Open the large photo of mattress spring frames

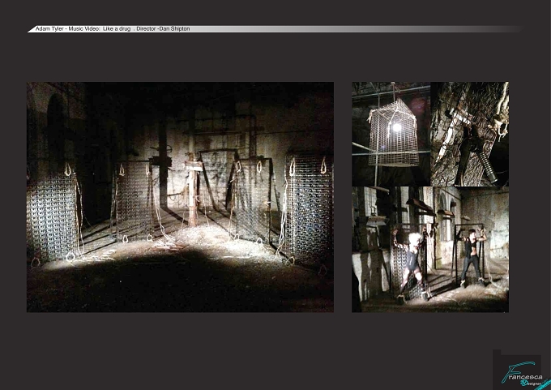[x=180, y=197]
